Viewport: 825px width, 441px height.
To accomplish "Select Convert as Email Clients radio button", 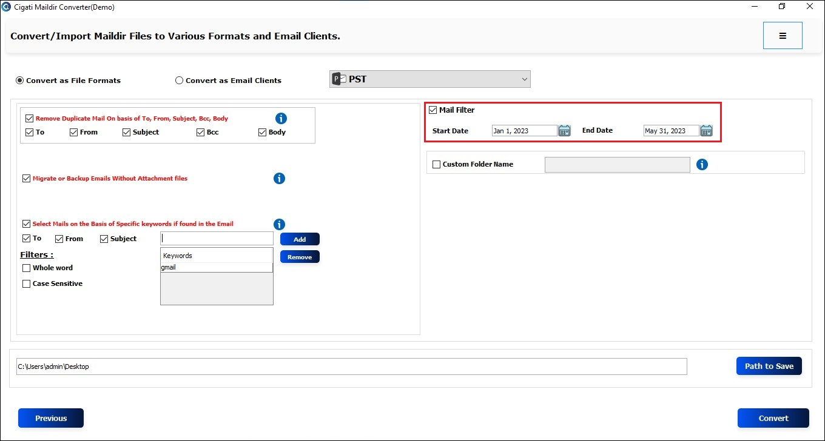I will (179, 80).
